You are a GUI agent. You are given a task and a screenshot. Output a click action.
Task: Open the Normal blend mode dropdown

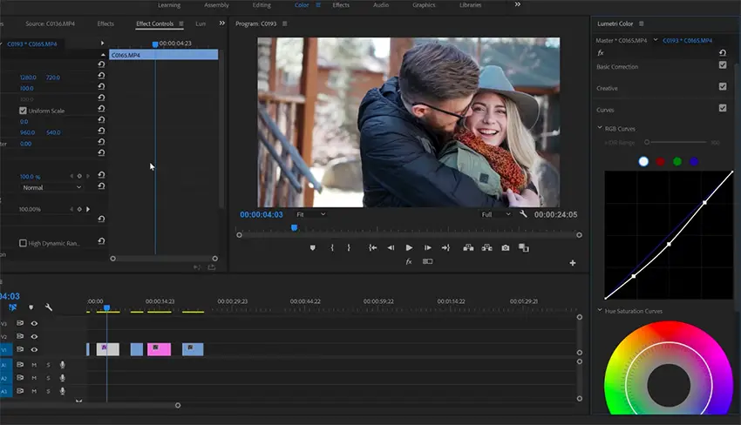(x=51, y=187)
